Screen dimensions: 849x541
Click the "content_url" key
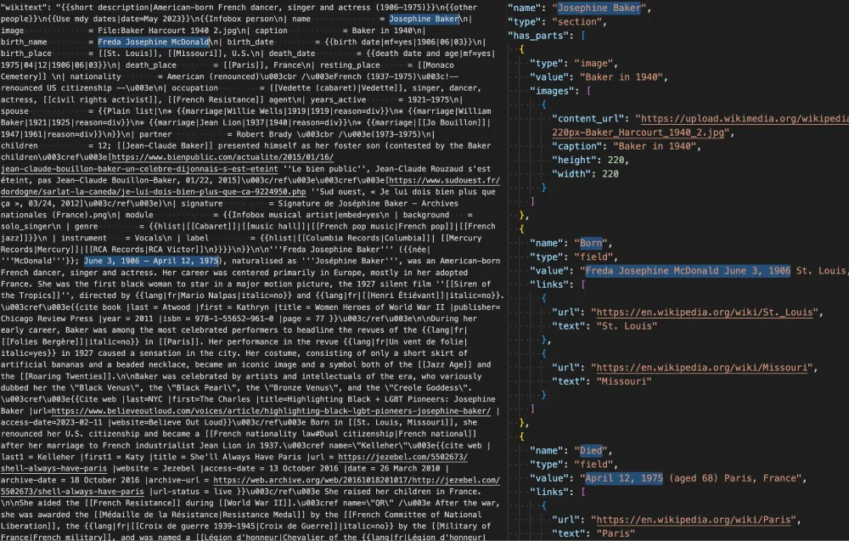(x=591, y=119)
